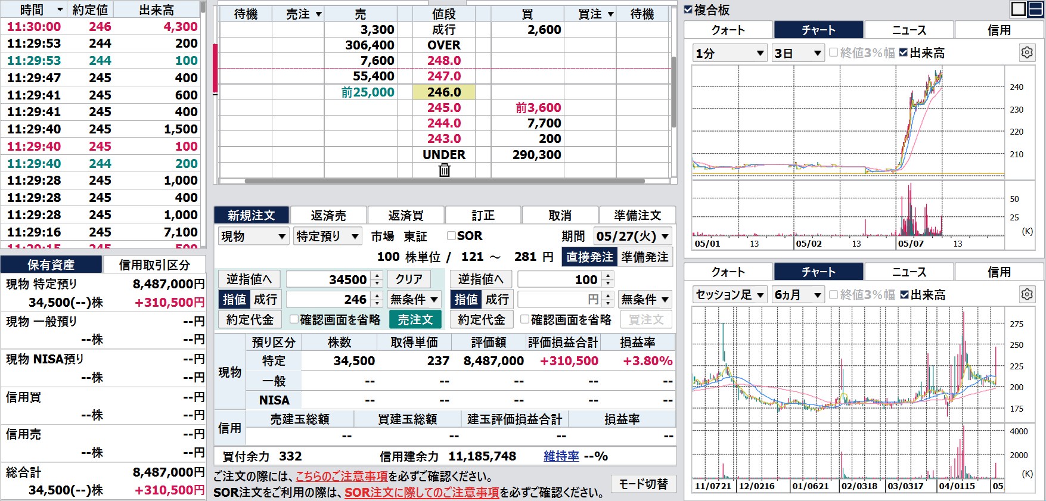Screen dimensions: 1046x501
Task: Switch to the 返済買 tab
Action: click(x=406, y=215)
